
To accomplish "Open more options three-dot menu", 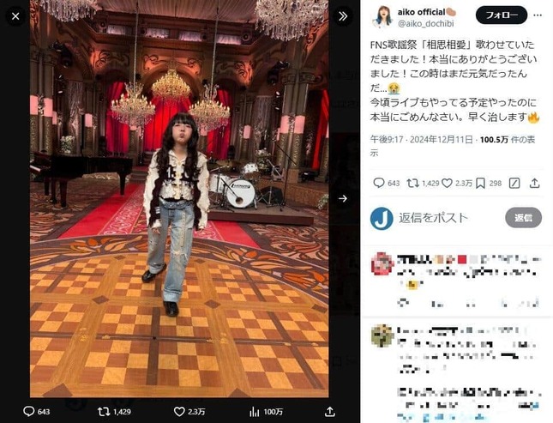I will pyautogui.click(x=538, y=15).
